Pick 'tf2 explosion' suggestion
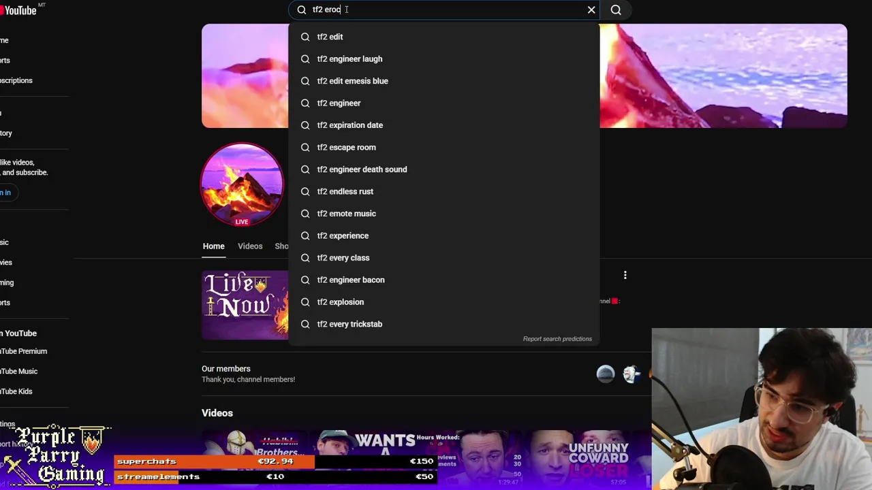The width and height of the screenshot is (872, 490). pos(444,302)
